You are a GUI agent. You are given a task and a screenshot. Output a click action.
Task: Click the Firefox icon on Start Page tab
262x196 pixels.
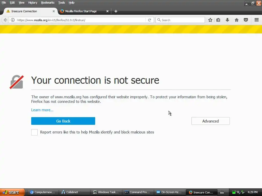(x=62, y=11)
